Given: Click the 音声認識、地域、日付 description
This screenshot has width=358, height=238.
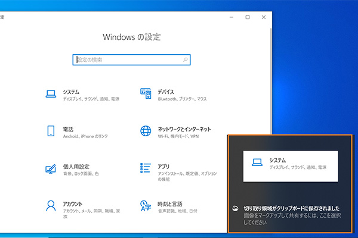Looking at the screenshot, I should coord(177,211).
